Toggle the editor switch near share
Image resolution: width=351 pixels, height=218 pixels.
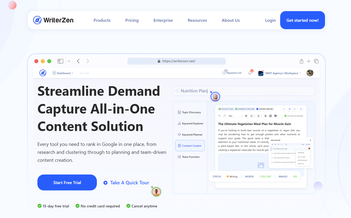click(x=294, y=109)
